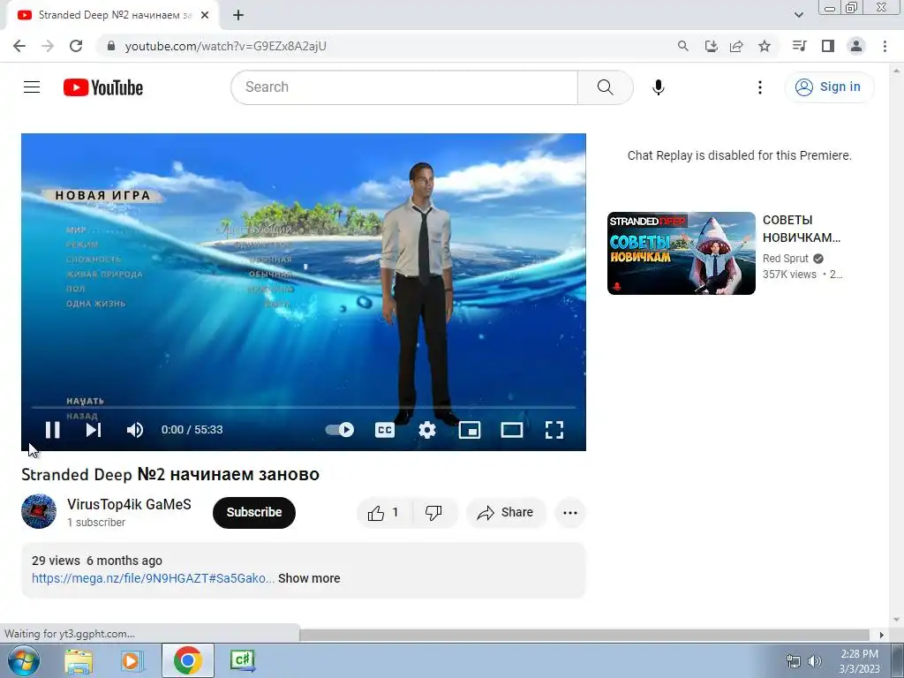Go to the YouTube home logo

[103, 87]
